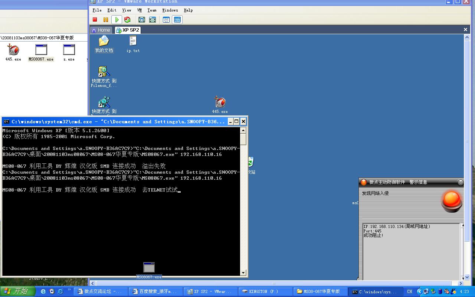Screen dimensions: 475x297
Task: Click inside the cmd console at the cursor line
Action: click(91, 190)
